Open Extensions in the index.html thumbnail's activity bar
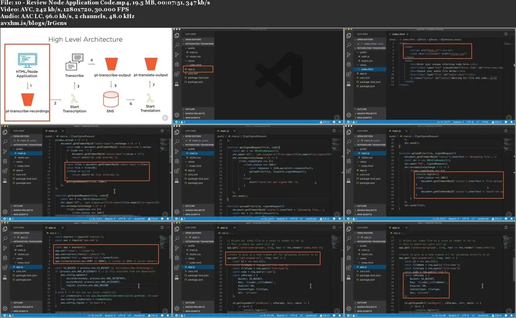This screenshot has width=516, height=318. [x=349, y=74]
